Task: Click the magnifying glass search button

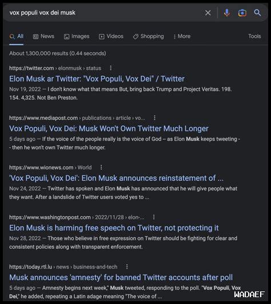Action: (x=257, y=13)
